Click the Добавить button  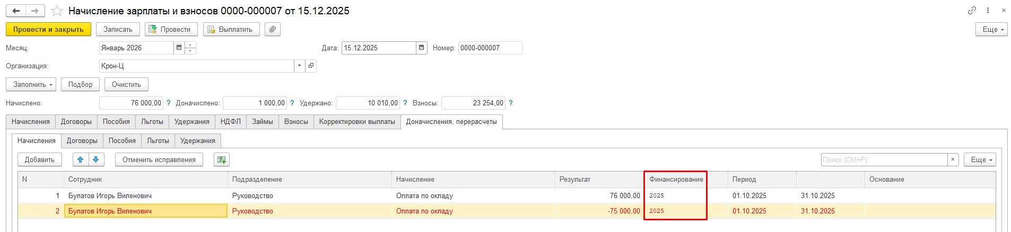(40, 159)
